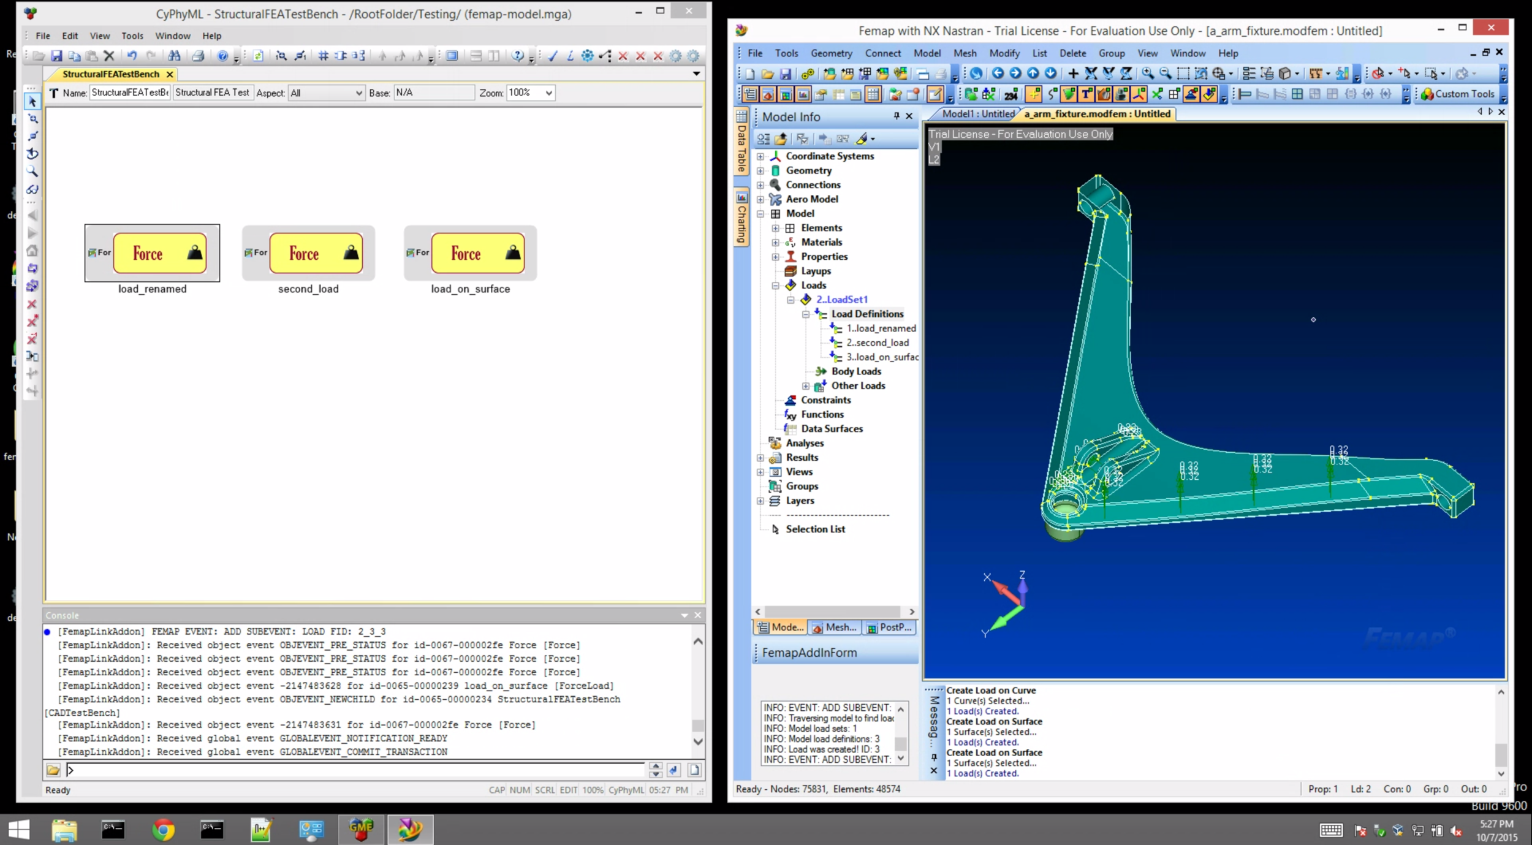Click Undo arrow in CyPhyML toolbar
This screenshot has width=1532, height=845.
132,56
